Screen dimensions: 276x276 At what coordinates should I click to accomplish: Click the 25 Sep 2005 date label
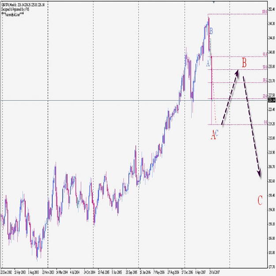click(x=131, y=272)
